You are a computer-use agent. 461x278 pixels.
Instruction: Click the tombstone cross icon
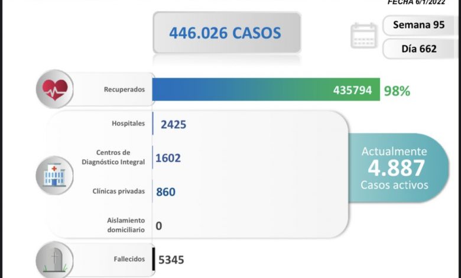click(x=54, y=260)
